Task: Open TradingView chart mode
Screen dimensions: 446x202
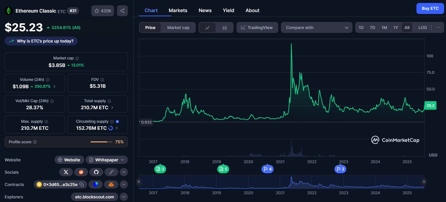Action: point(257,27)
